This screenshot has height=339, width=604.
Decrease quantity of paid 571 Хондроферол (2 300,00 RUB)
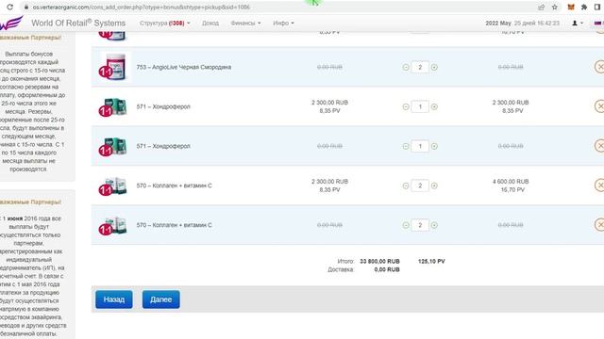(406, 106)
